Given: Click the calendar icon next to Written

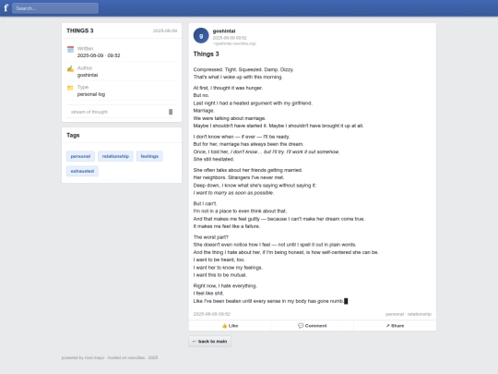Looking at the screenshot, I should [70, 49].
